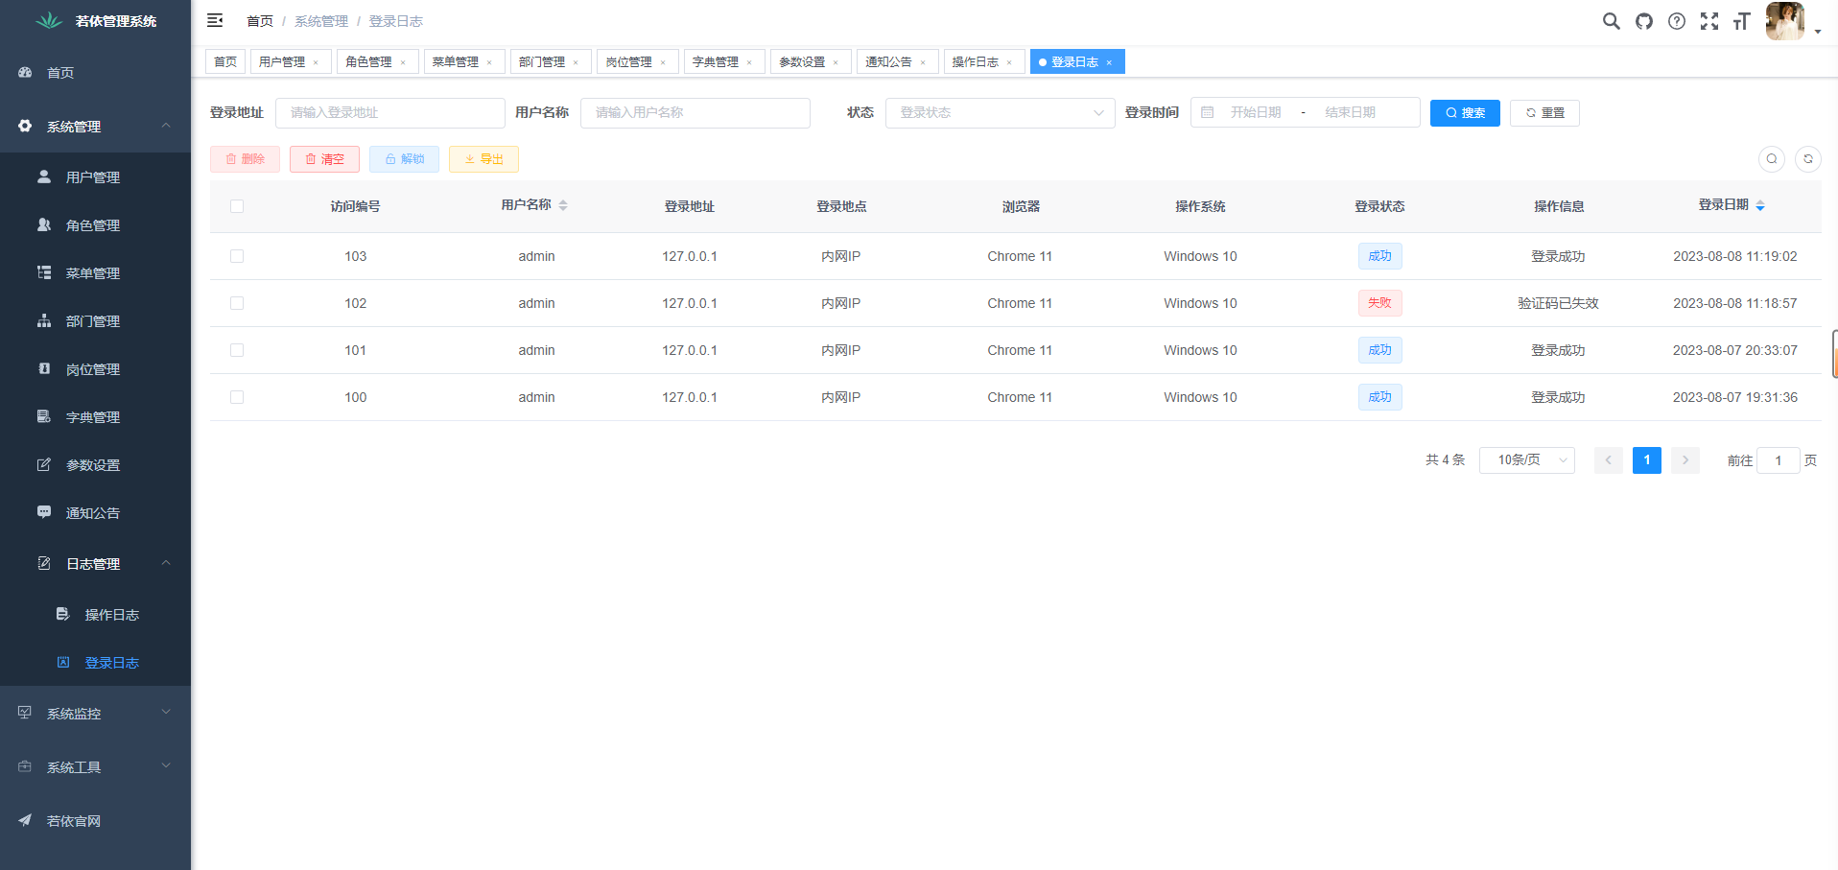Open the GitHub source link icon
This screenshot has width=1838, height=870.
point(1644,21)
